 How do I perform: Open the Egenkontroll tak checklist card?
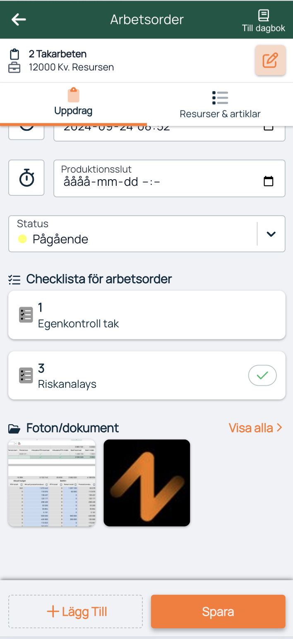pyautogui.click(x=147, y=315)
